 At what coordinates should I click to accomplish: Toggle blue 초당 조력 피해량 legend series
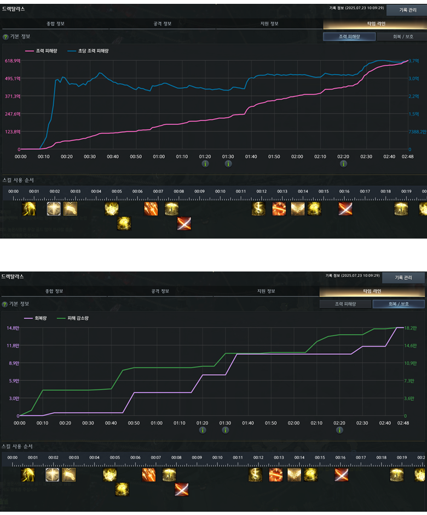(x=88, y=51)
